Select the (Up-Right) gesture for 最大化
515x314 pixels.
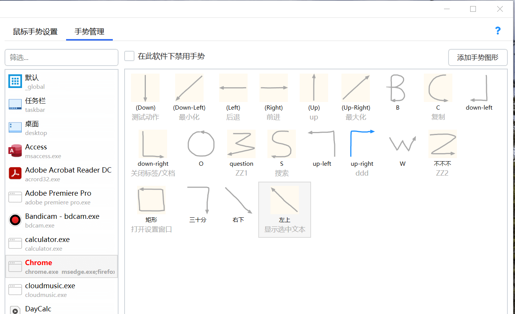click(x=356, y=88)
